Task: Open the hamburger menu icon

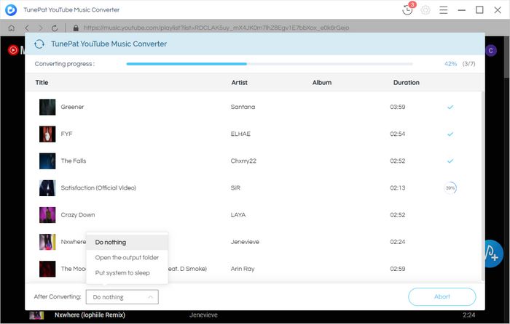Action: click(443, 10)
